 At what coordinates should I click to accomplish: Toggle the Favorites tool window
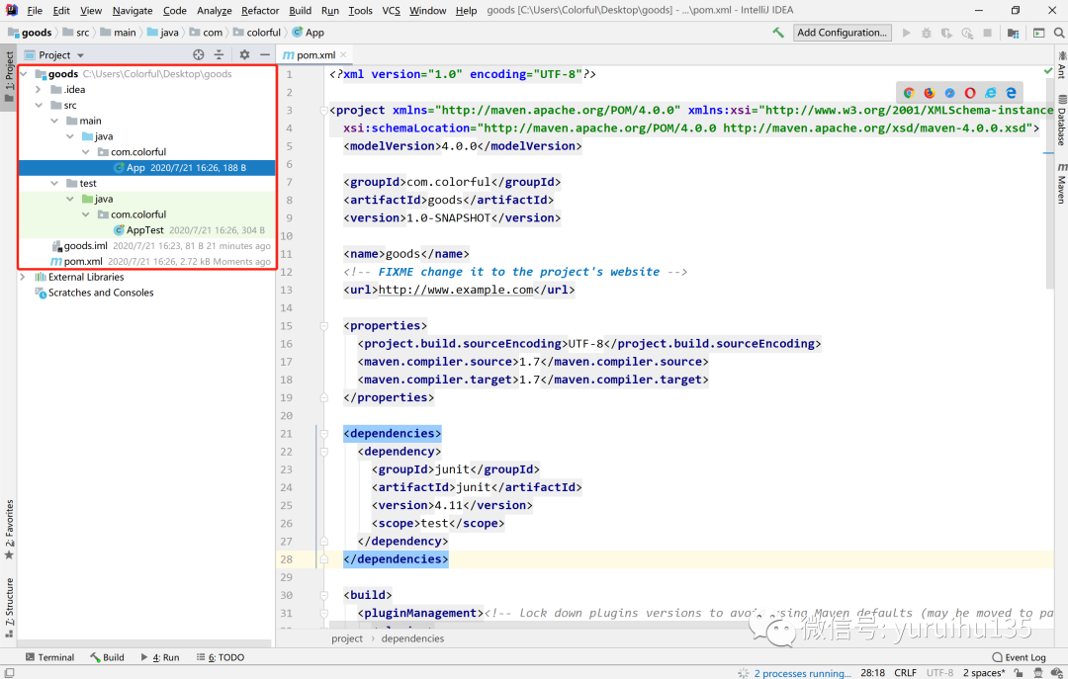click(x=9, y=530)
